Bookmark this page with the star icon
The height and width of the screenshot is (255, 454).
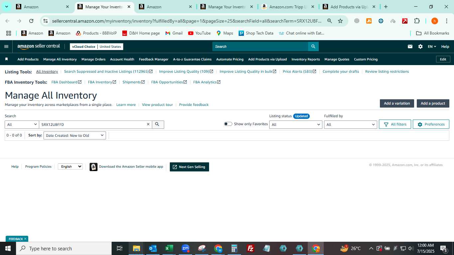(x=340, y=21)
